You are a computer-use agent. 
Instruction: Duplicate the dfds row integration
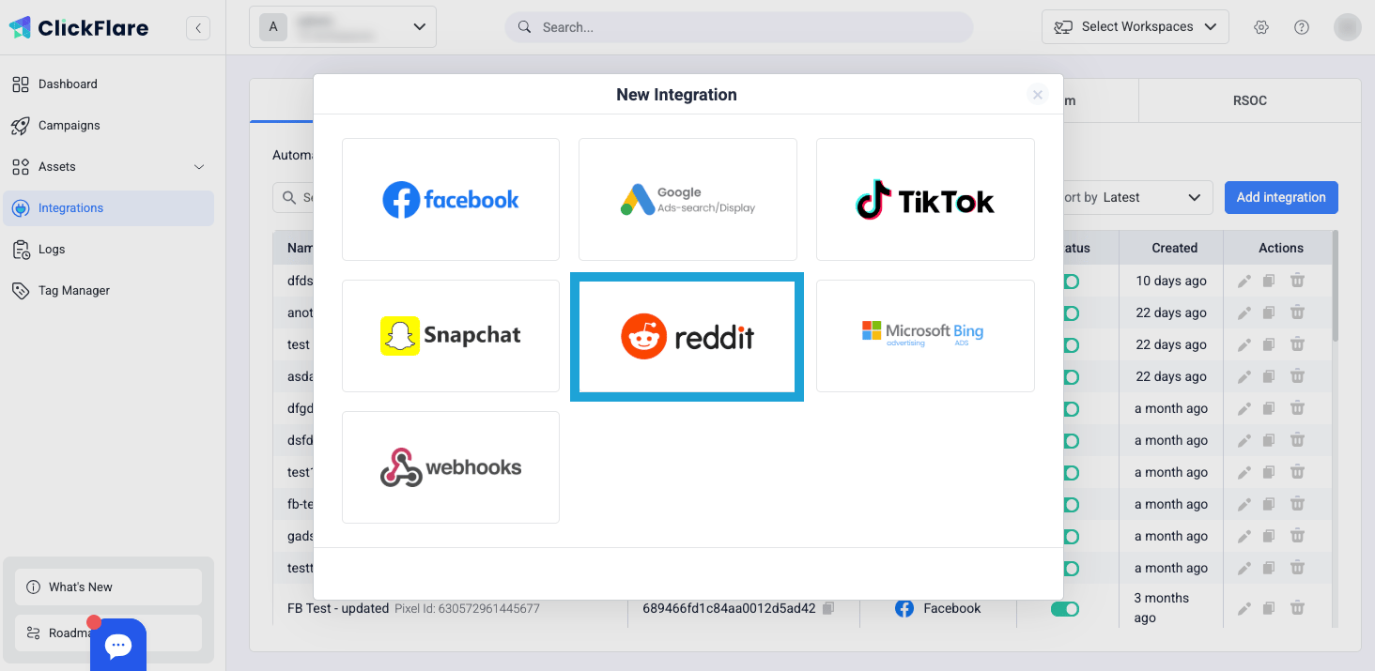(1269, 281)
